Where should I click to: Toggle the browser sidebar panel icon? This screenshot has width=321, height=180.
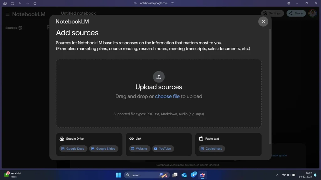(x=13, y=3)
